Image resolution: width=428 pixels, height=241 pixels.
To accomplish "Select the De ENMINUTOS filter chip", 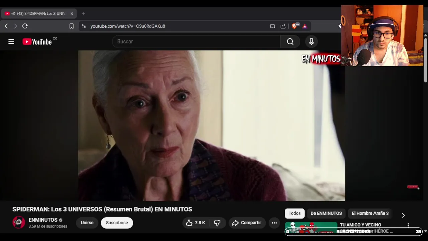I will point(326,213).
